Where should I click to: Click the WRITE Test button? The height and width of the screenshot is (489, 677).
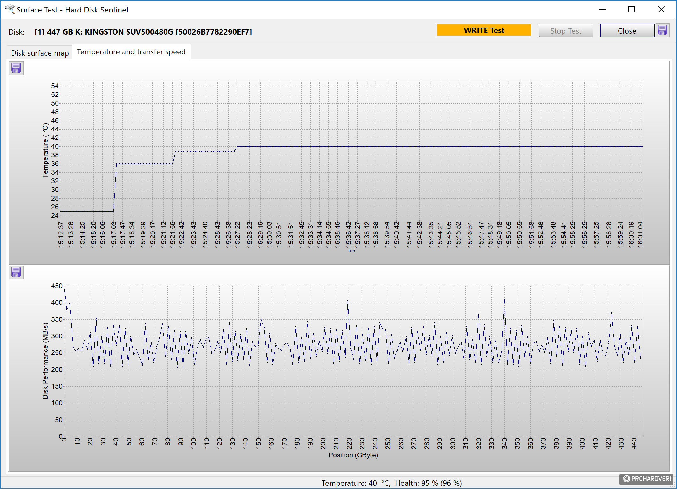tap(484, 30)
